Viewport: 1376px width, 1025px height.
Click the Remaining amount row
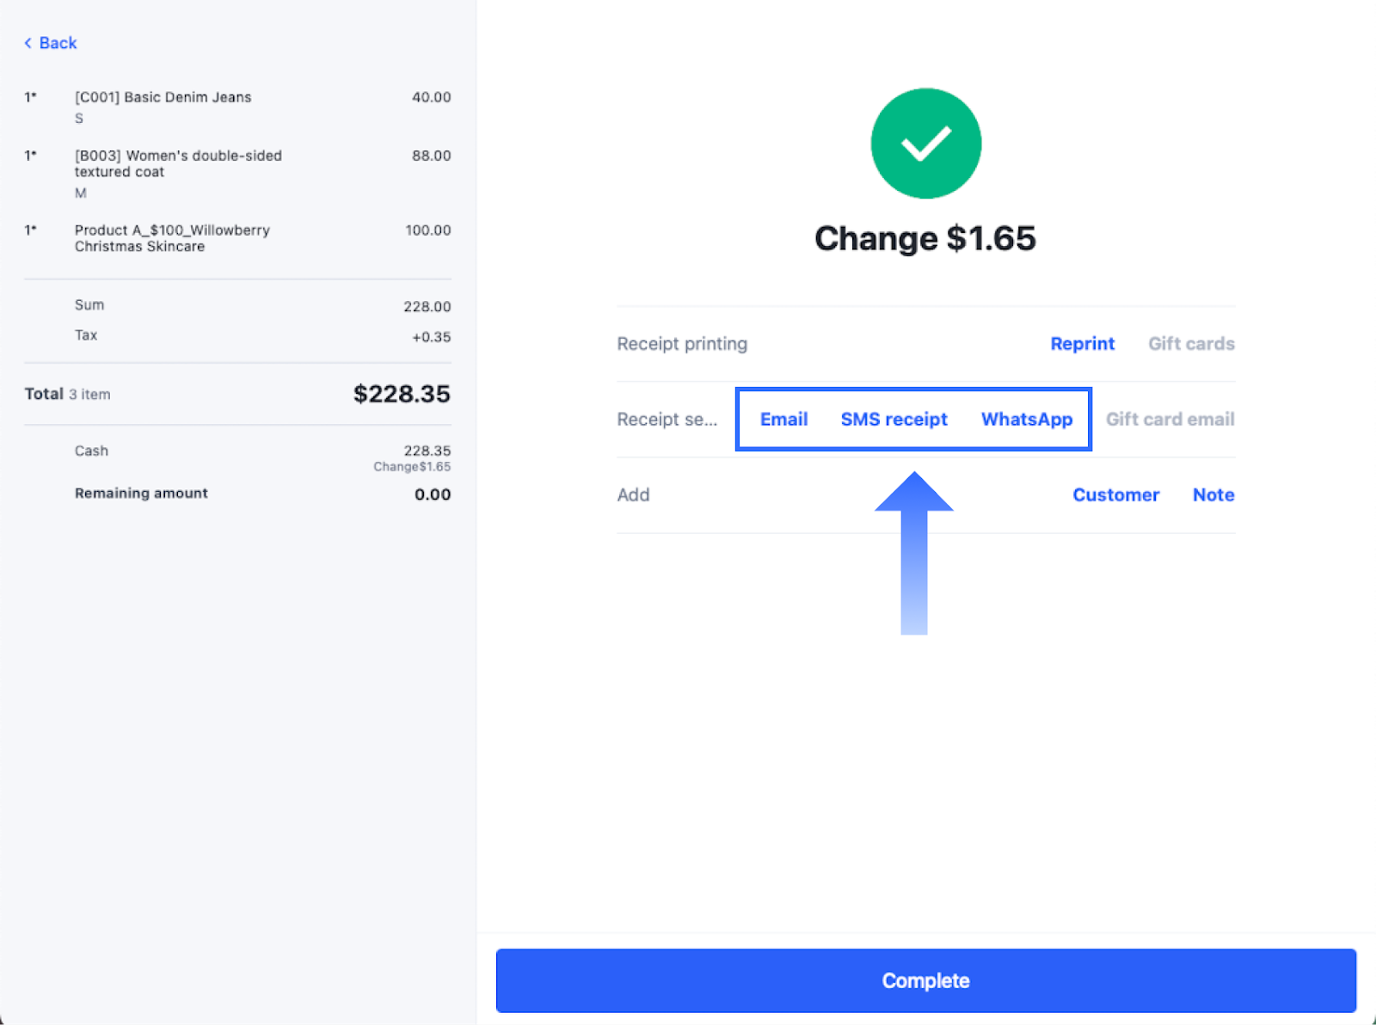coord(142,494)
